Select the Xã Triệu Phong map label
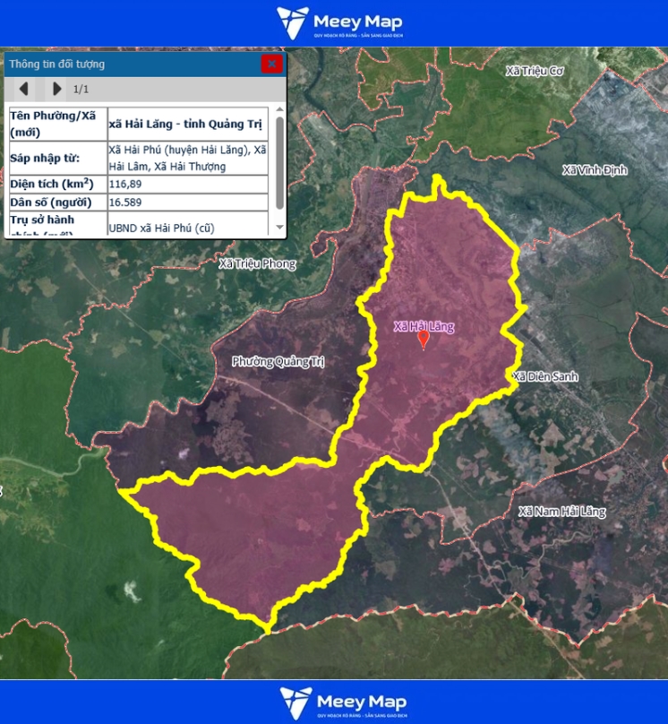This screenshot has width=668, height=724. [x=257, y=264]
